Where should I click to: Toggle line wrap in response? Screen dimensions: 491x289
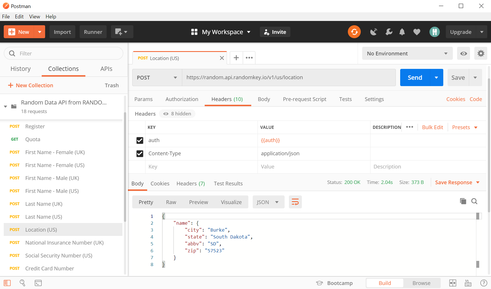[295, 202]
